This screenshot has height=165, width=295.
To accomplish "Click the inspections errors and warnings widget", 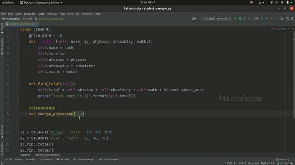I will 278,28.
